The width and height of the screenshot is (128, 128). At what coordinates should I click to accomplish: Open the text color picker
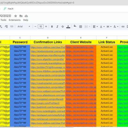(x=68, y=27)
